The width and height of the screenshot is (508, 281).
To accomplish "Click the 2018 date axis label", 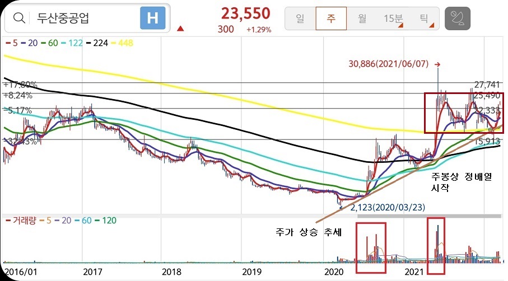I will click(x=172, y=271).
